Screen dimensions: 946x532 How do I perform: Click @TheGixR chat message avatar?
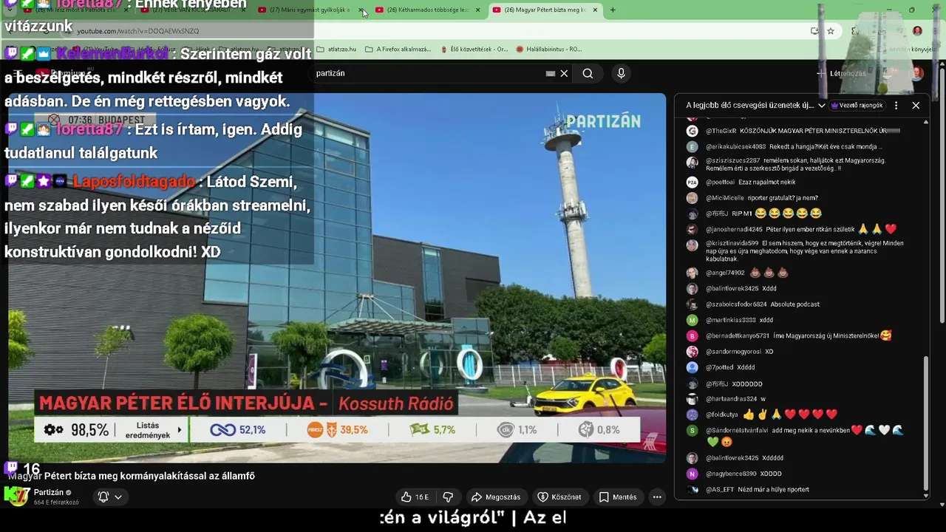(692, 131)
